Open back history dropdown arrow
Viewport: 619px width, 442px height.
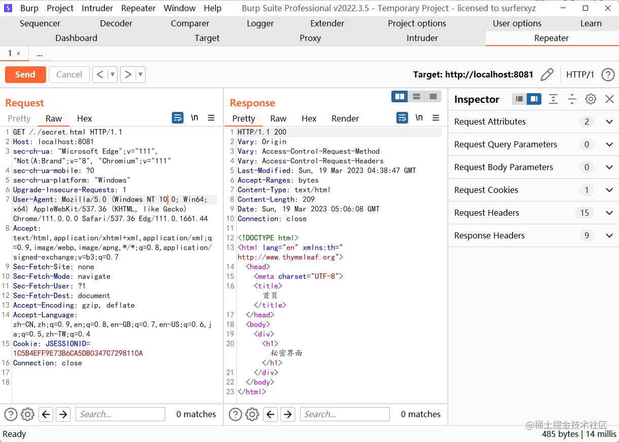pos(113,74)
